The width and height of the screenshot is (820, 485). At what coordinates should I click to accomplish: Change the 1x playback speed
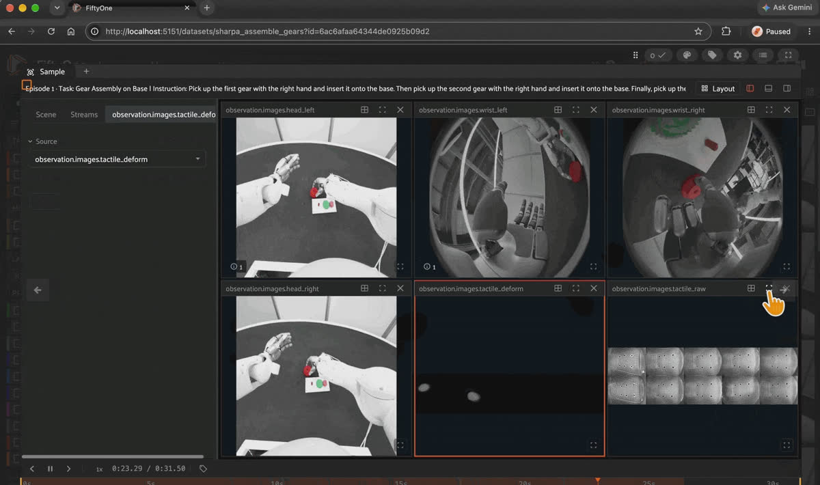(99, 469)
